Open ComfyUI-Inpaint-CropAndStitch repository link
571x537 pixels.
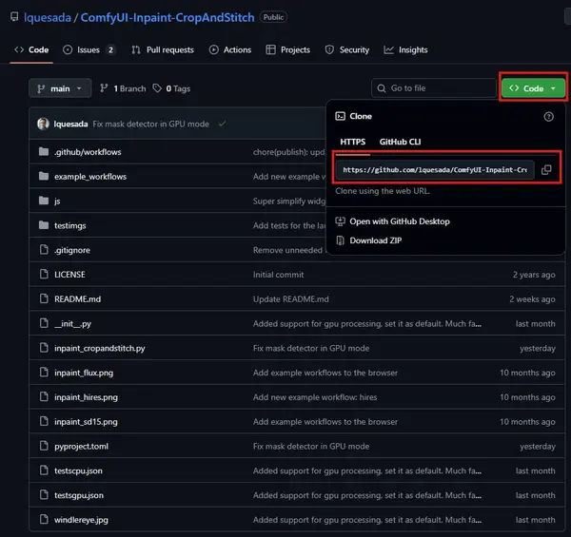(x=167, y=17)
